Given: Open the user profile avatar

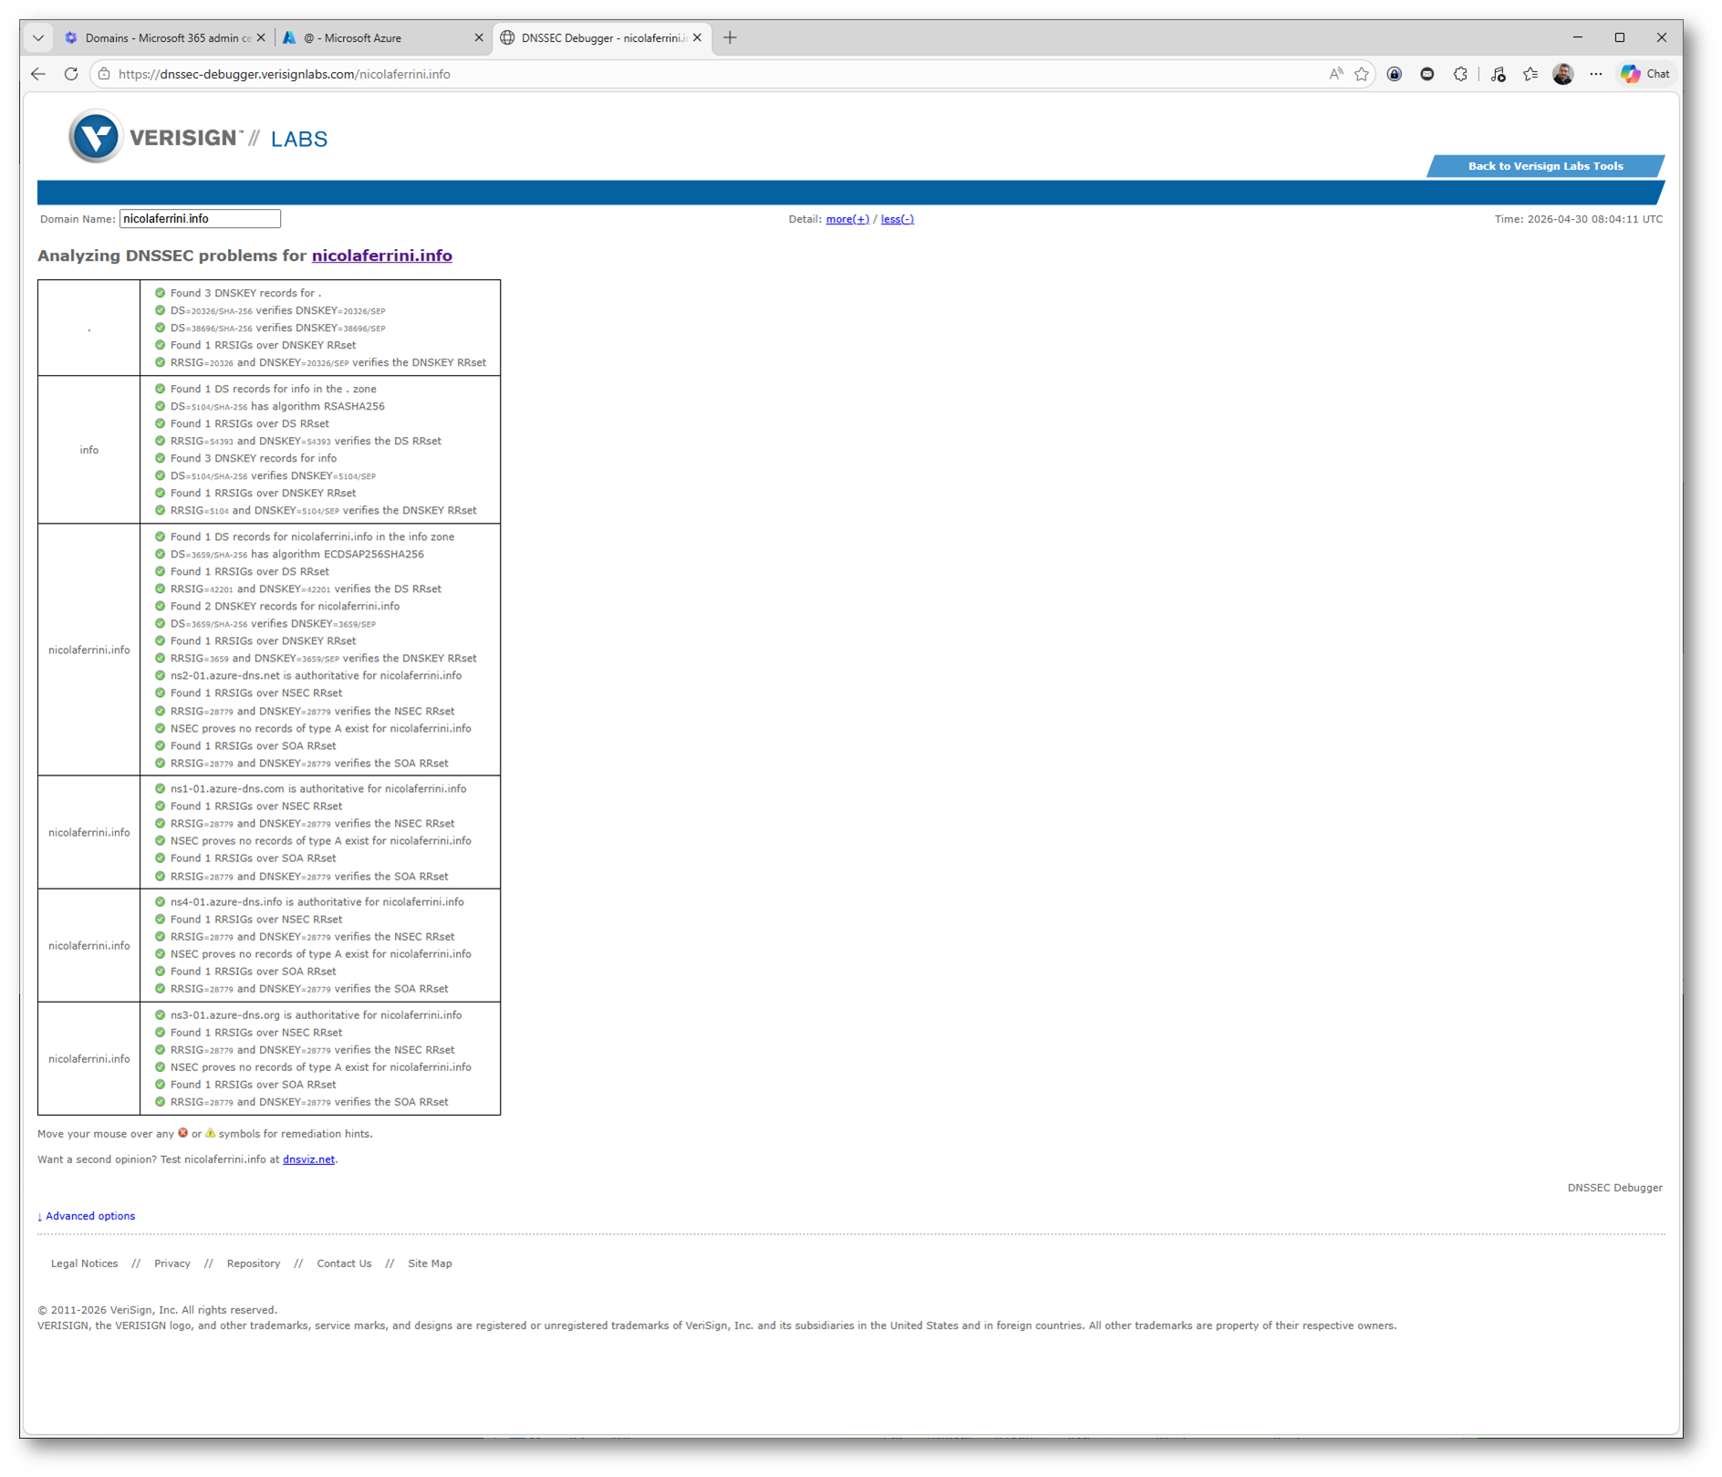Looking at the screenshot, I should click(1562, 75).
